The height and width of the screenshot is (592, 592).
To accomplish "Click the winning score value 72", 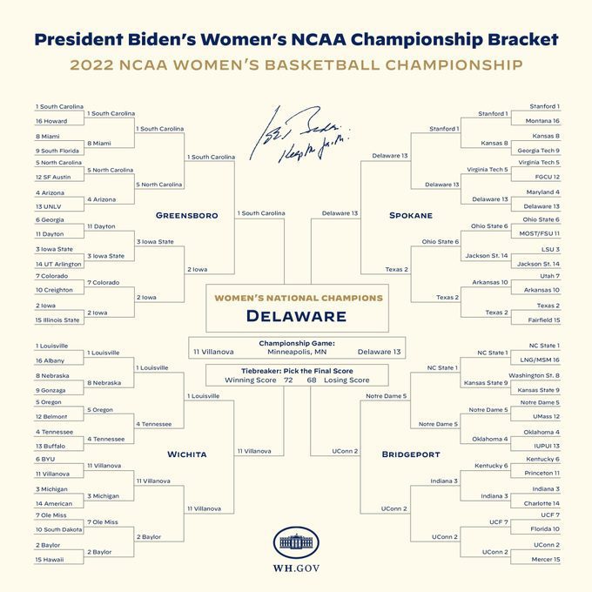I will tap(288, 380).
